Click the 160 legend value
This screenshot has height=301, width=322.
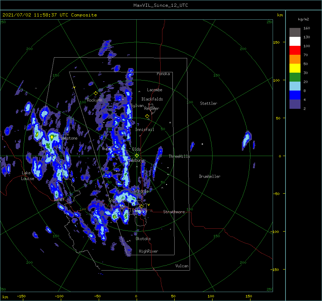307,28
